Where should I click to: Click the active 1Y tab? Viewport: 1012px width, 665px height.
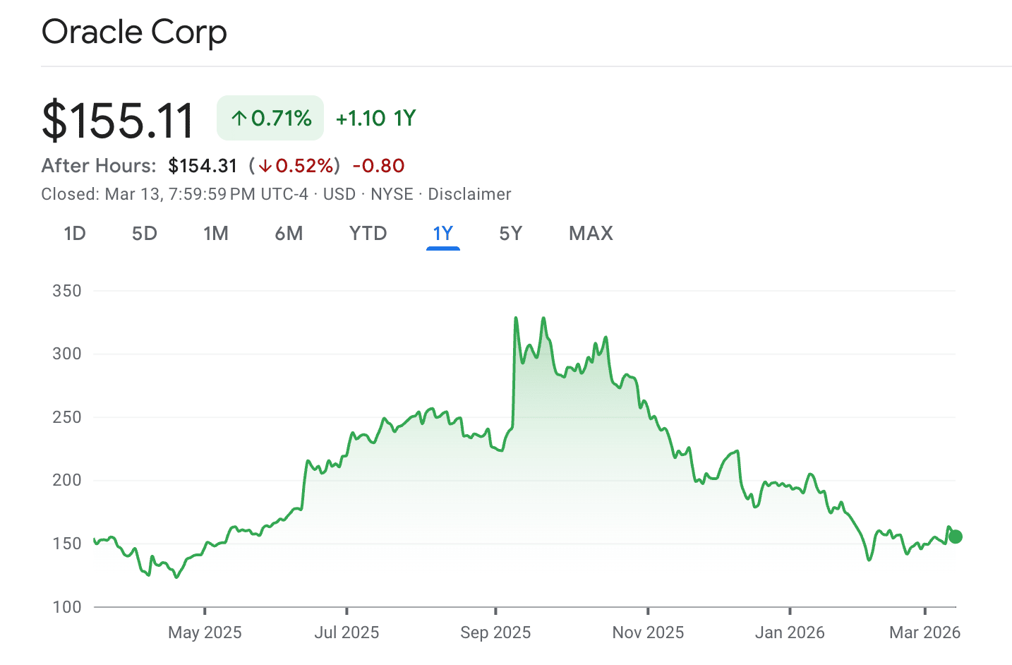click(x=443, y=234)
